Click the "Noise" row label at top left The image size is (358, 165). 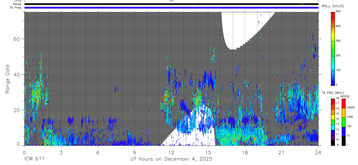17,4
